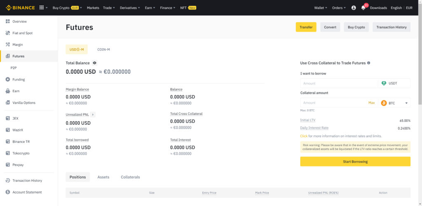422x206 pixels.
Task: Expand the Trade menu
Action: click(x=109, y=8)
